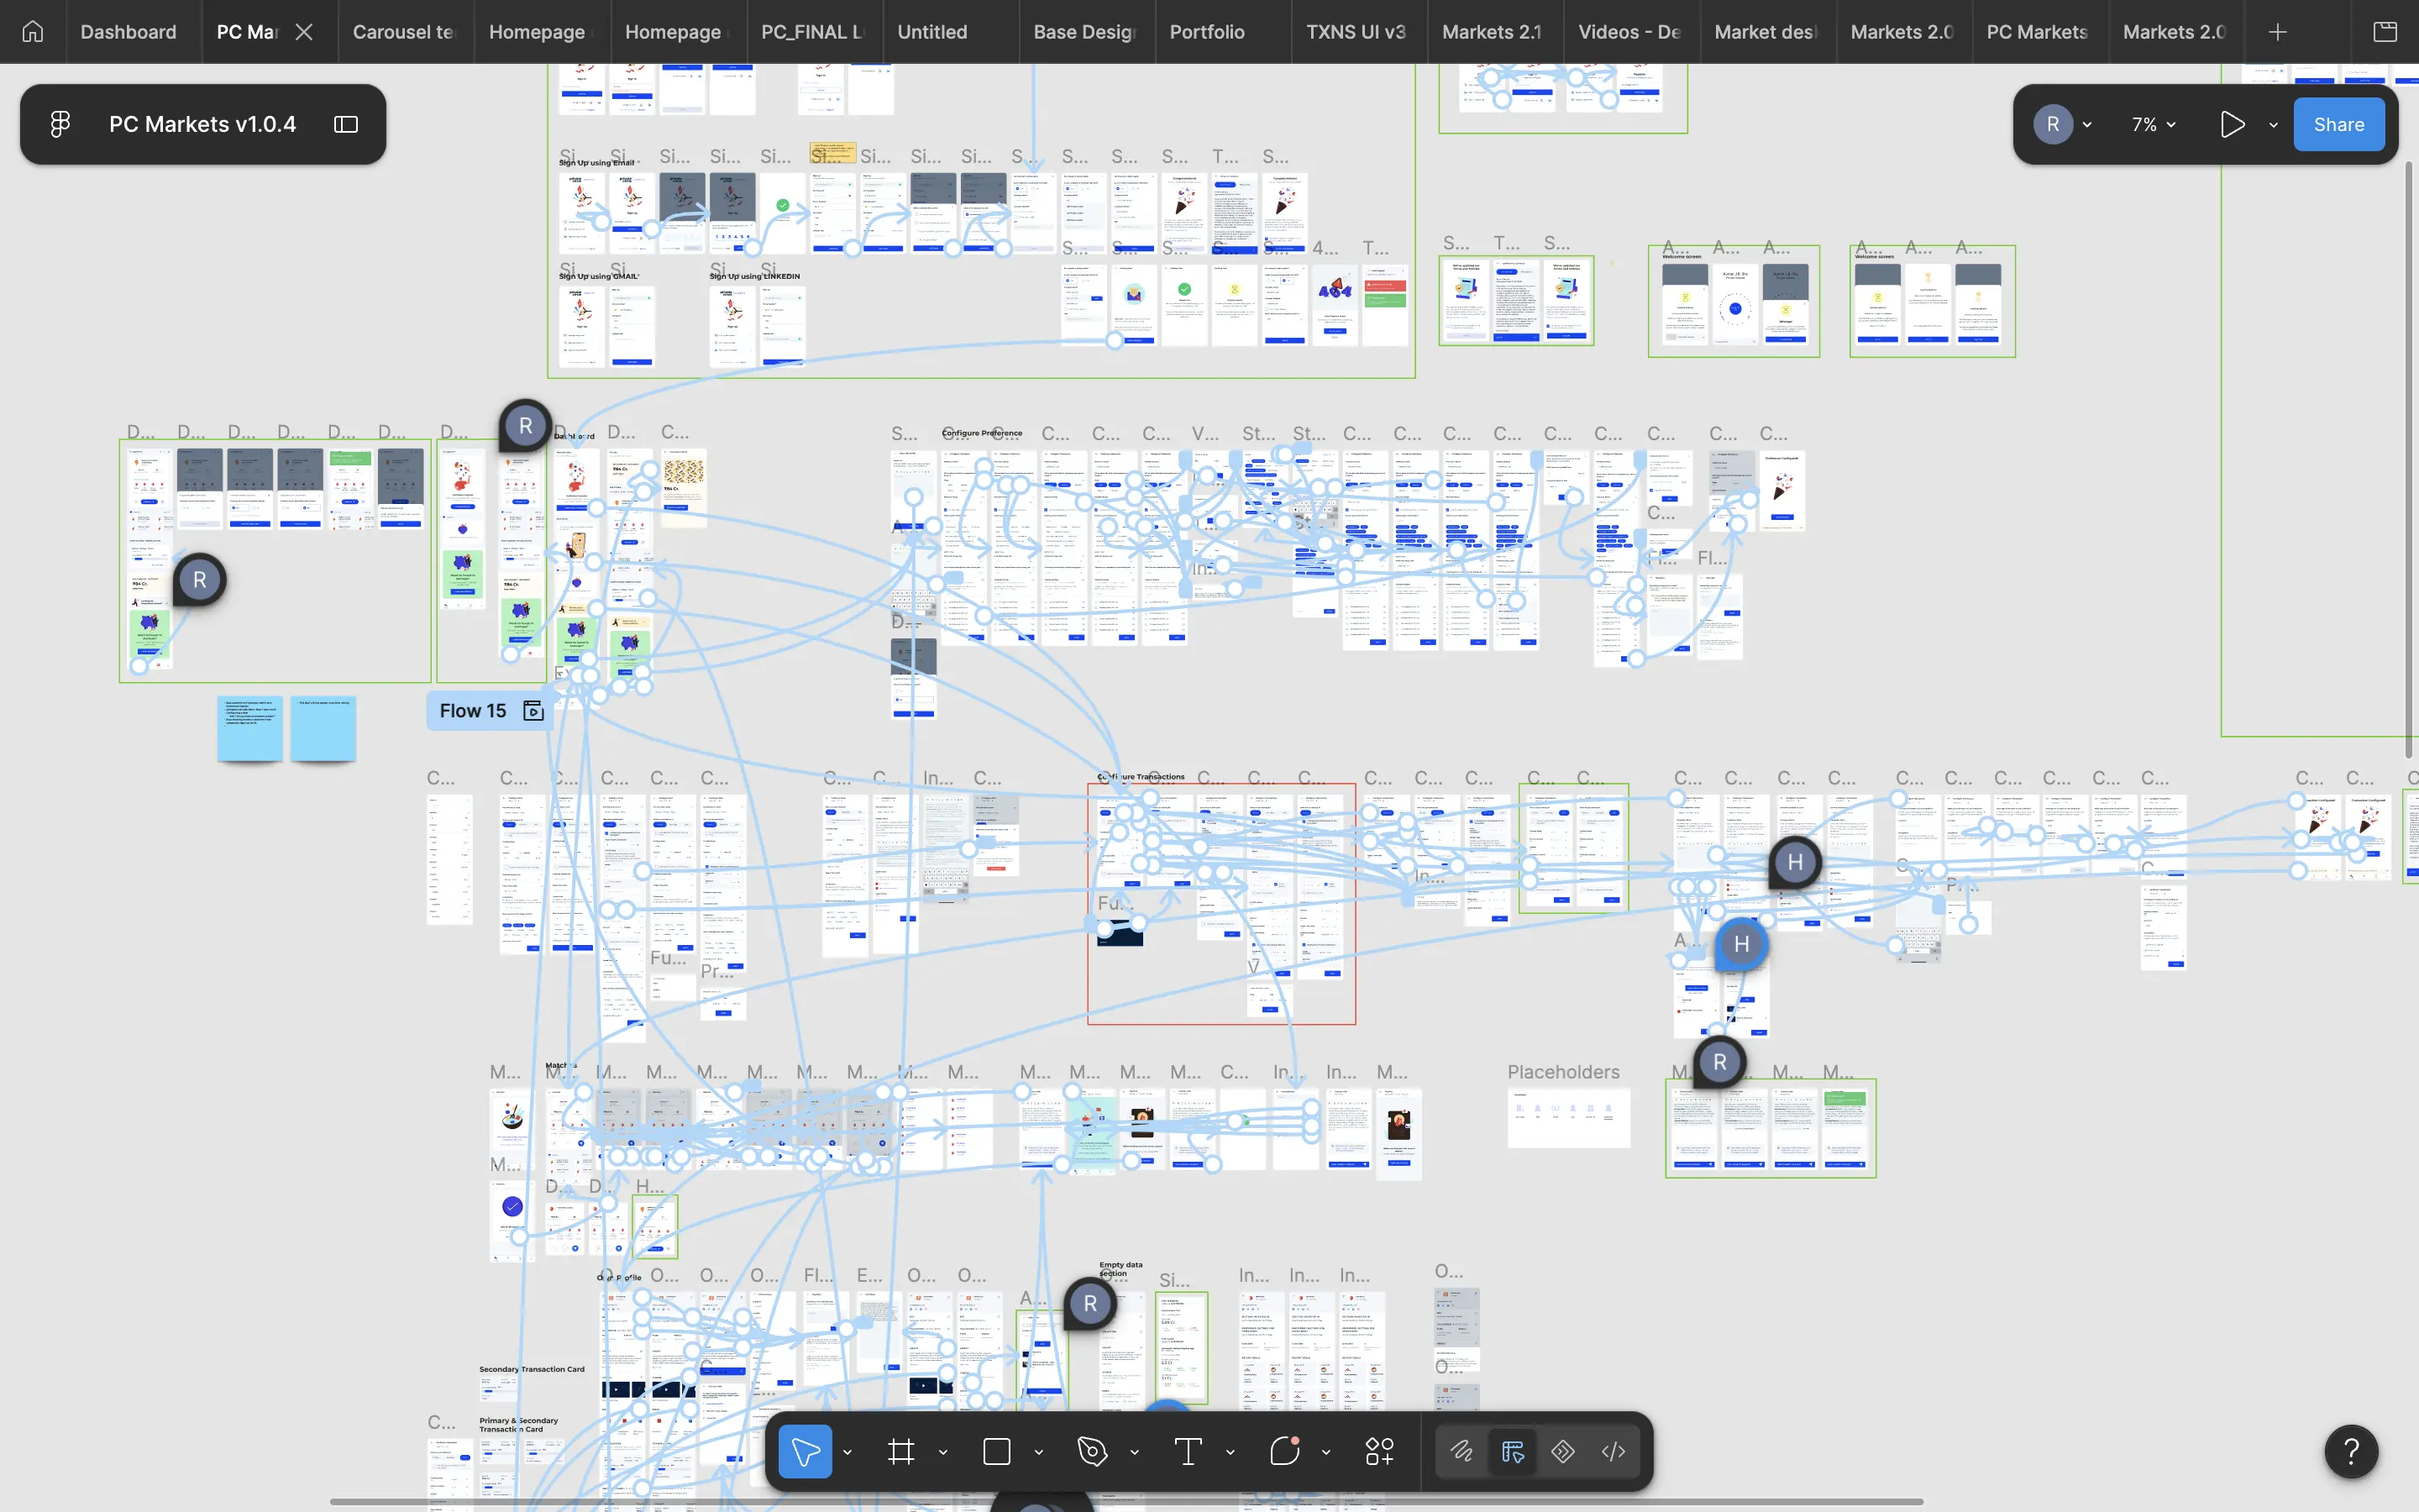Select the Secondary Transaction Card label
2419x1512 pixels.
pyautogui.click(x=532, y=1369)
